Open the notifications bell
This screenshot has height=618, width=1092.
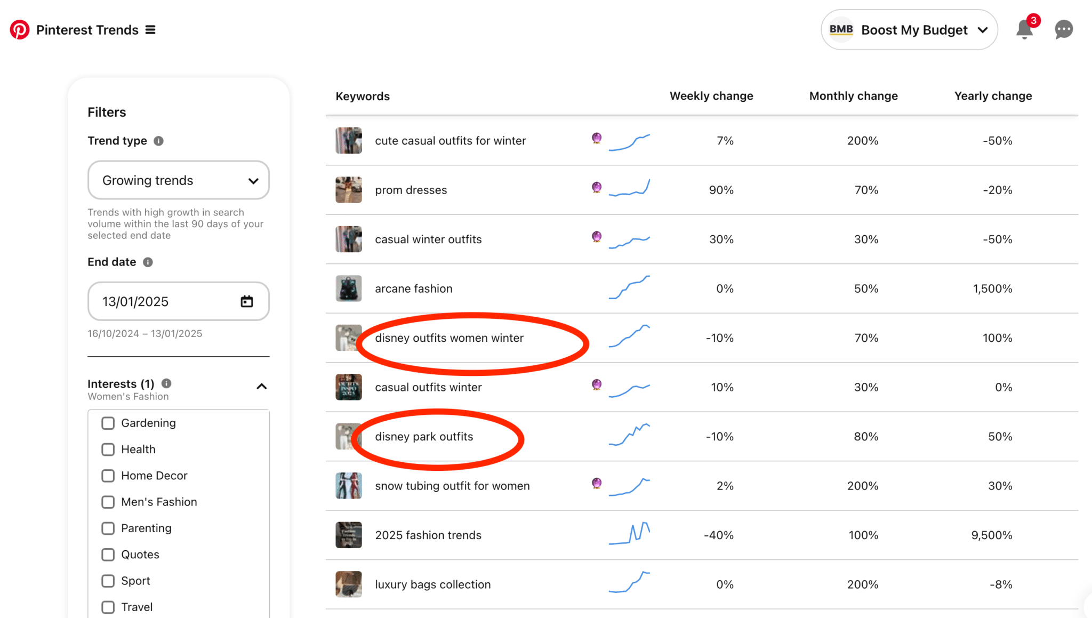1024,29
